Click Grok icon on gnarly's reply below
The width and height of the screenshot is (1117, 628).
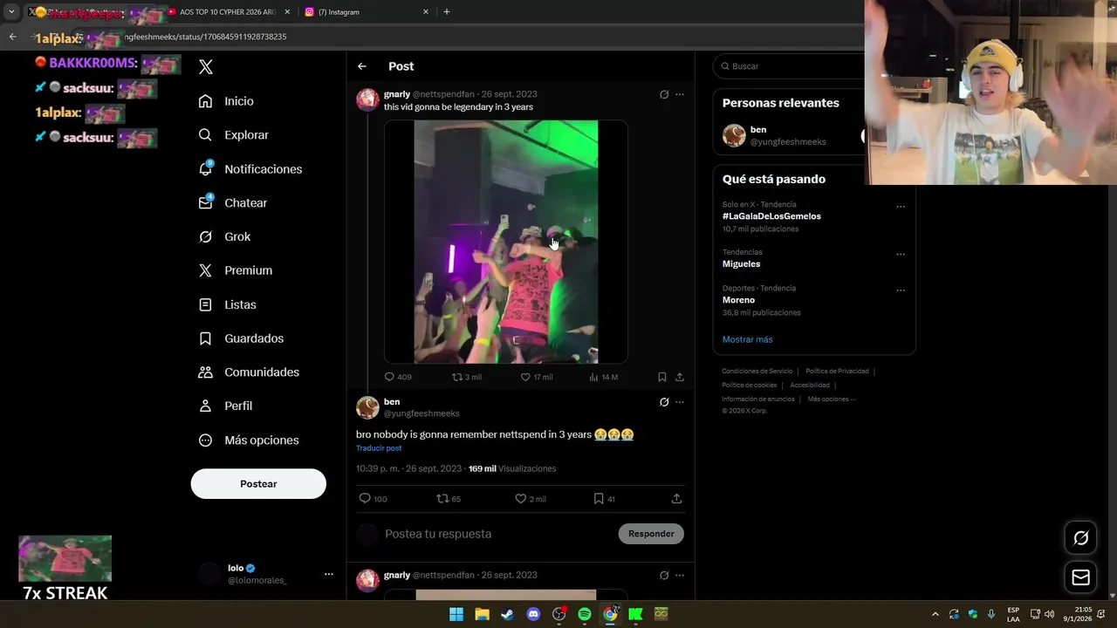pos(664,576)
